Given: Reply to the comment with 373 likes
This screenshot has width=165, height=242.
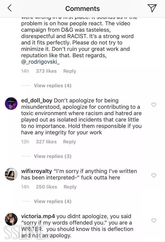Looking at the screenshot, I should click(x=70, y=71).
